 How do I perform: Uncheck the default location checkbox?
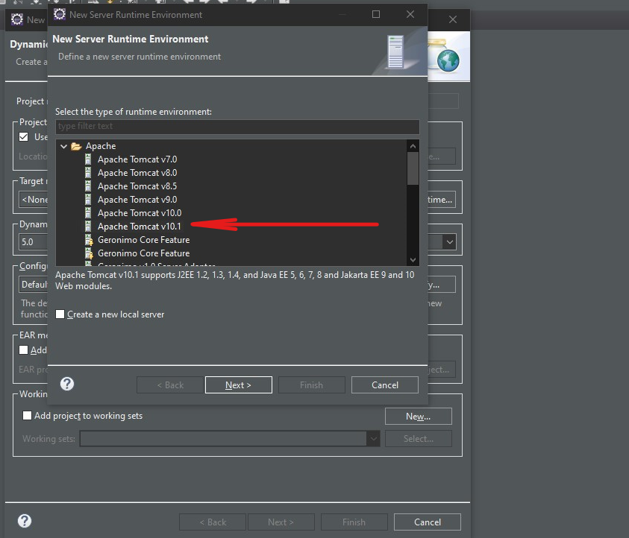pyautogui.click(x=24, y=136)
